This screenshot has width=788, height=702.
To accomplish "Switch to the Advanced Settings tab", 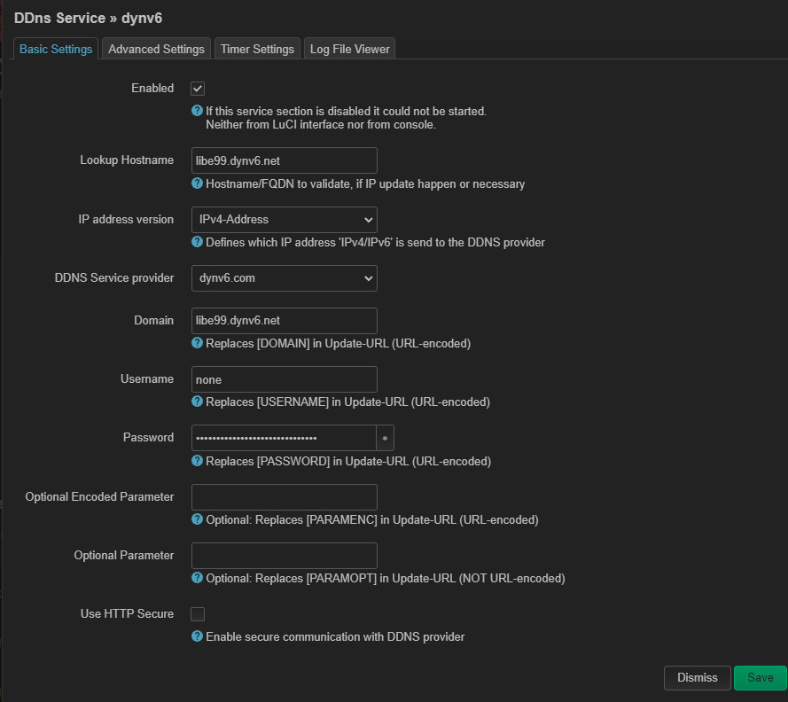I will (x=156, y=49).
